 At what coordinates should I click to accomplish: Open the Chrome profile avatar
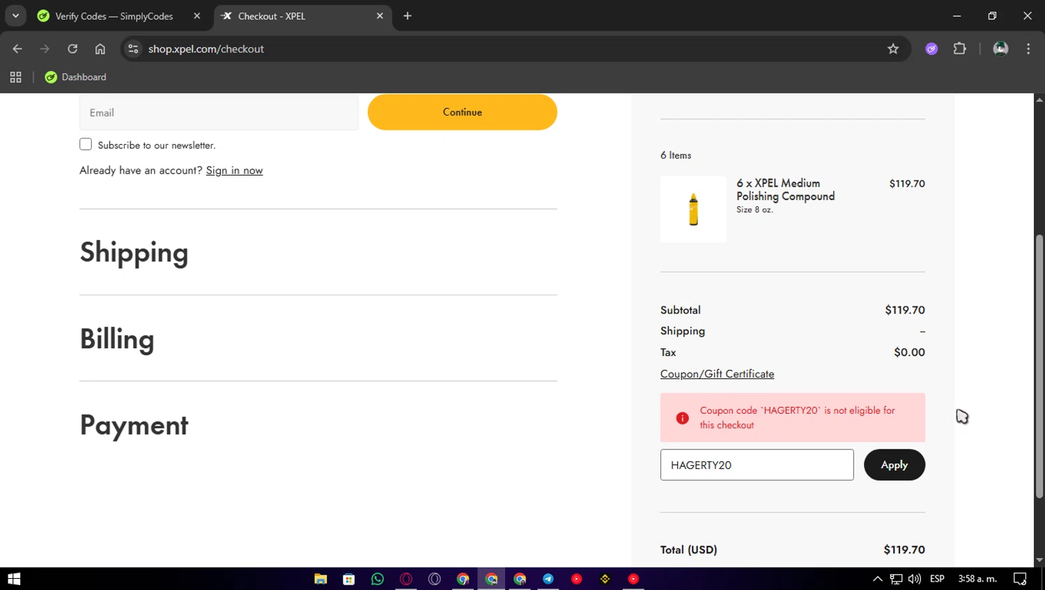coord(1000,49)
